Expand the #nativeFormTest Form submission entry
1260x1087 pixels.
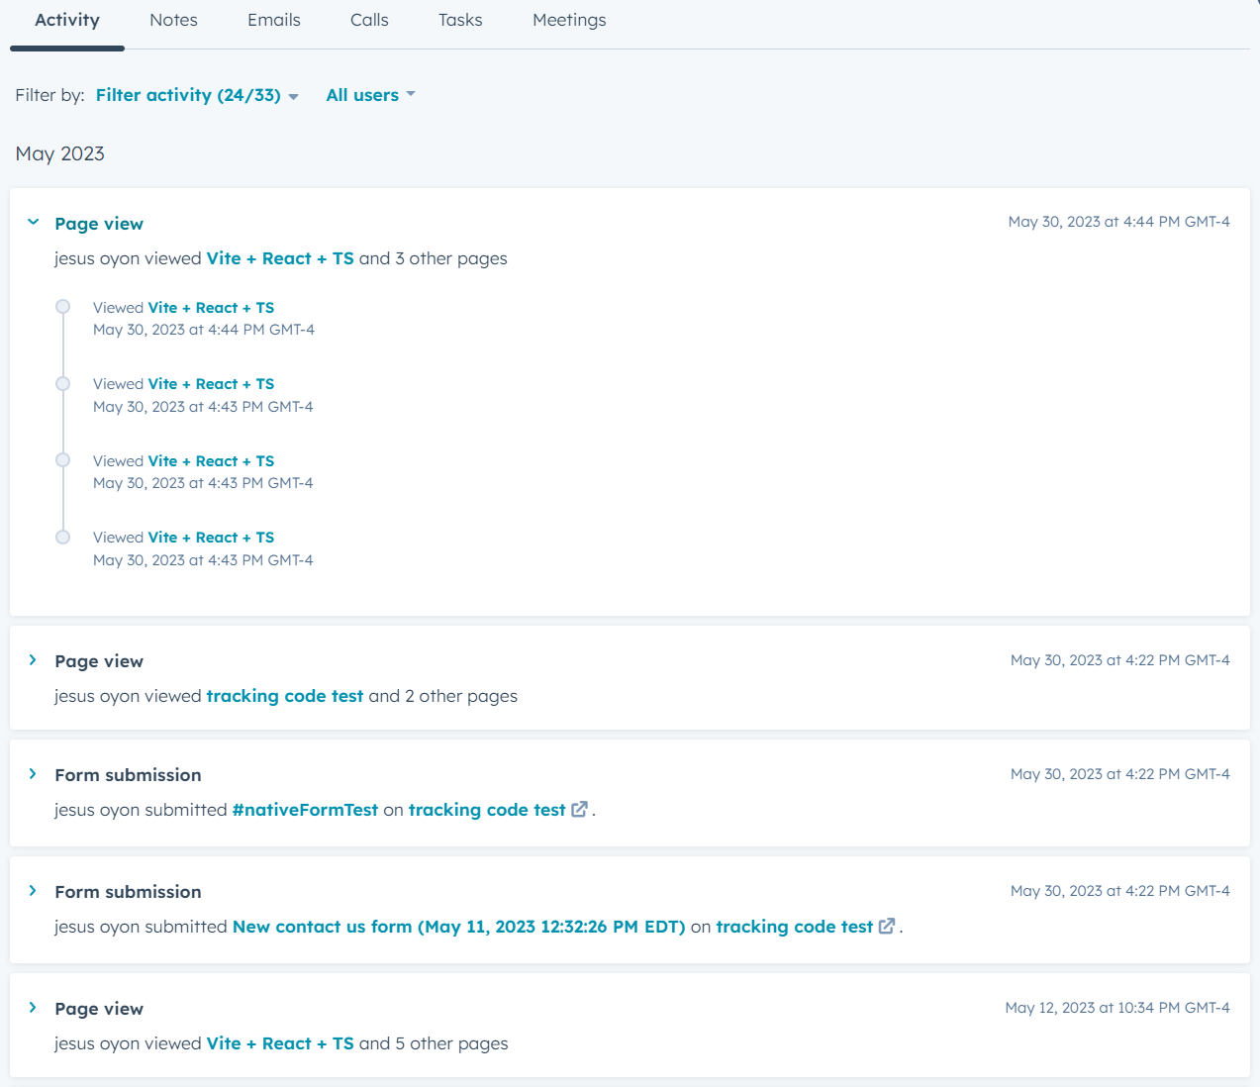click(34, 774)
